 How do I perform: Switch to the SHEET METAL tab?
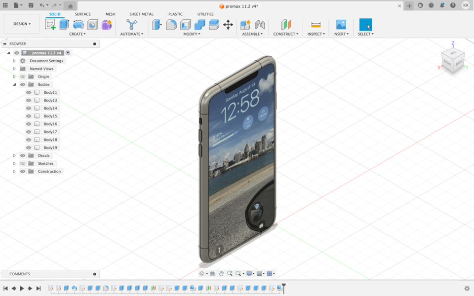coord(142,14)
